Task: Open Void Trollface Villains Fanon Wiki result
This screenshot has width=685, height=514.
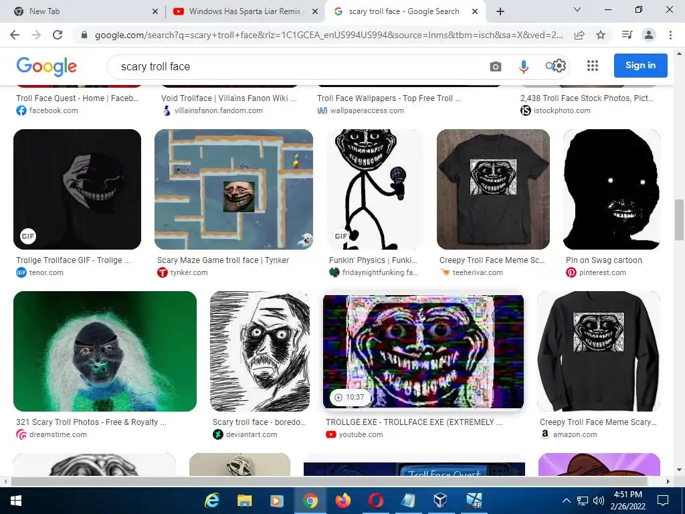Action: (x=229, y=98)
